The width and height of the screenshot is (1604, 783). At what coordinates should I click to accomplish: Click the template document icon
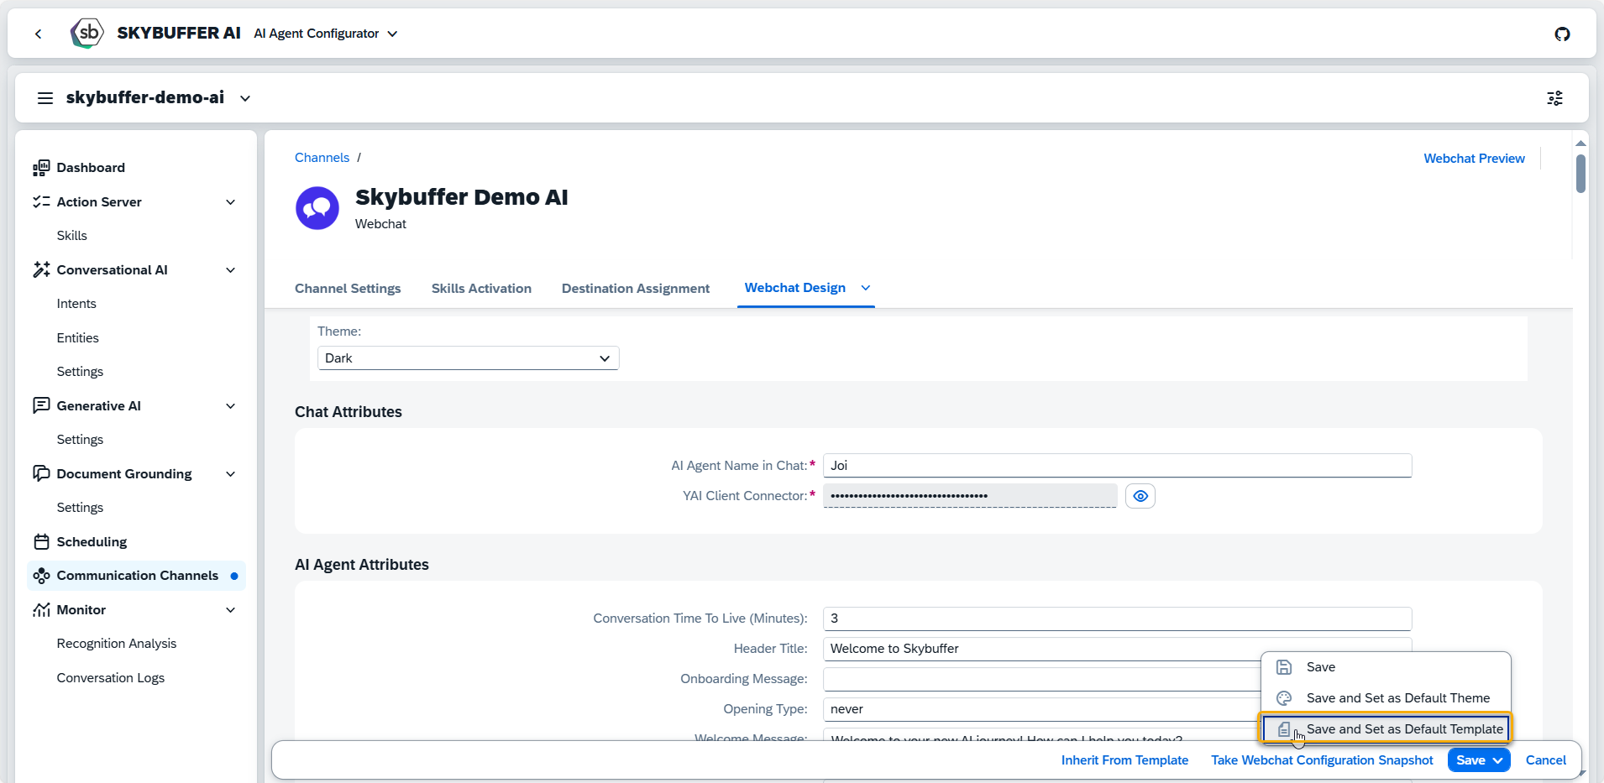(1284, 729)
